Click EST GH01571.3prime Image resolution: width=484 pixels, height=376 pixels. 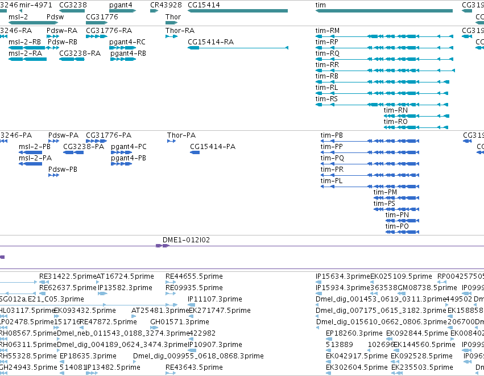point(154,328)
